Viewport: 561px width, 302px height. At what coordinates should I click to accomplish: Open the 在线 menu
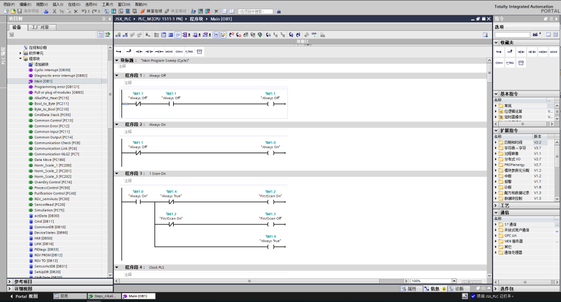(x=74, y=4)
